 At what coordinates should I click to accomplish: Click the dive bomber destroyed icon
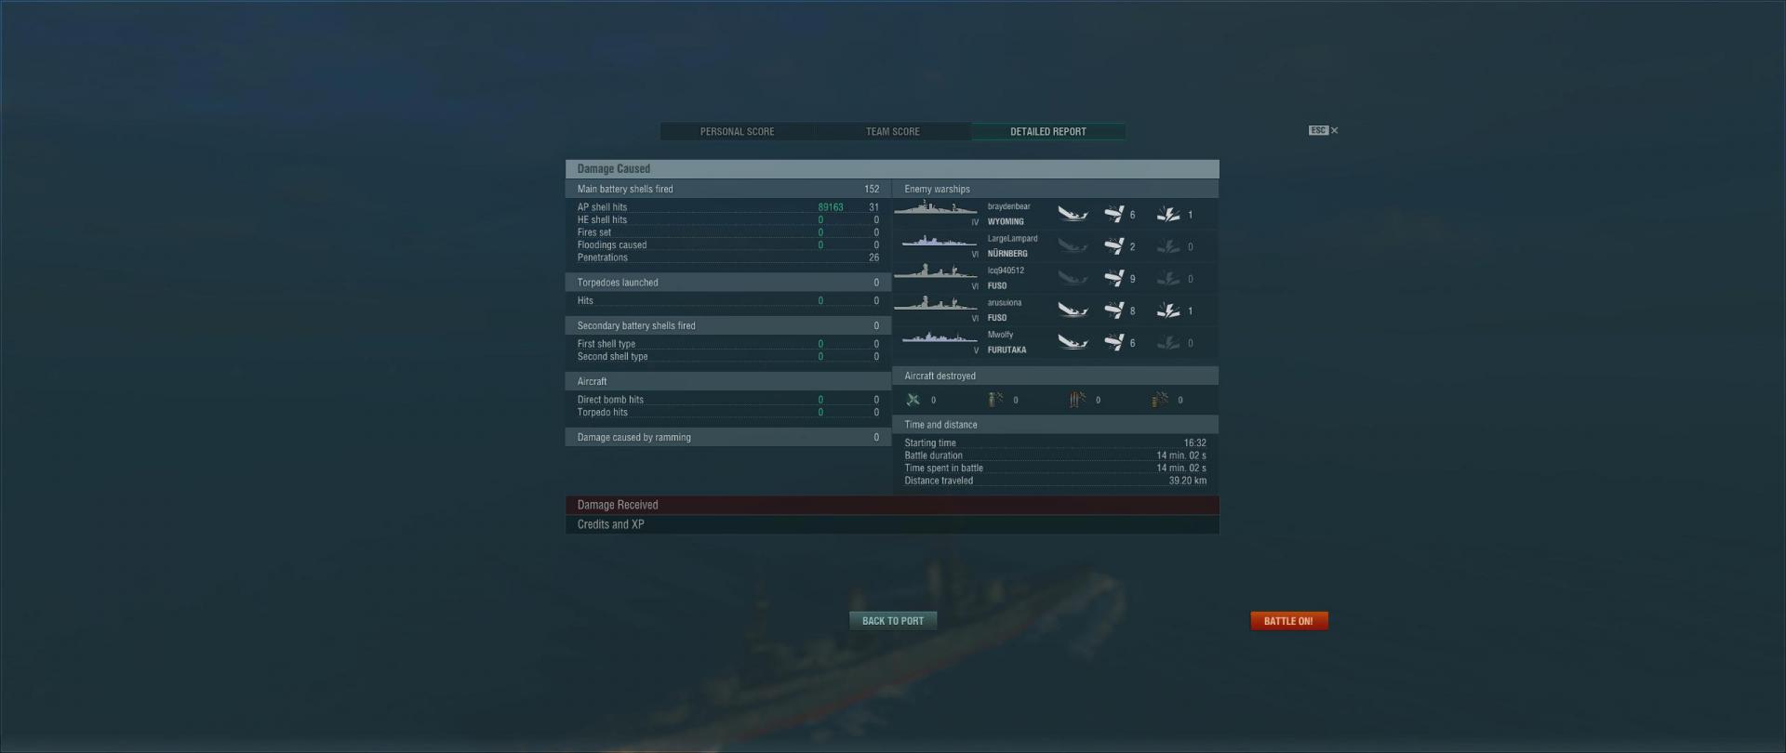coord(1077,400)
